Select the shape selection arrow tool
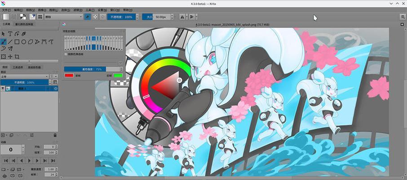The image size is (407, 180). (4, 34)
